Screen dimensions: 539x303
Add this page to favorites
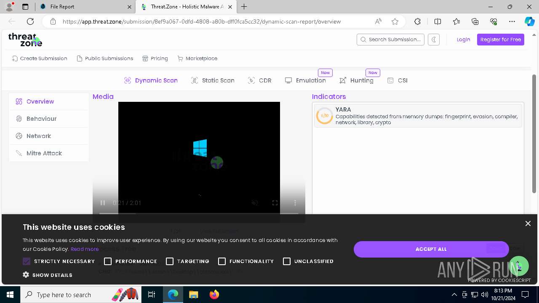pos(395,21)
